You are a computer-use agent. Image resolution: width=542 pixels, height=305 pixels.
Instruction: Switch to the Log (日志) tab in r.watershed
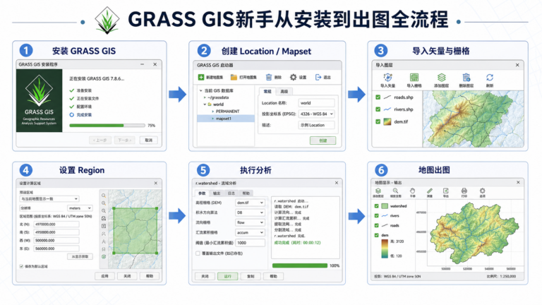click(231, 193)
